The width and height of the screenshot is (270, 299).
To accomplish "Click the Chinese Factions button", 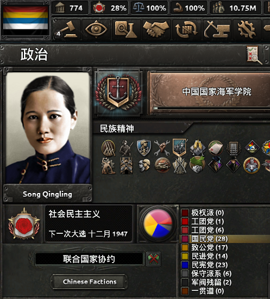I will 89,282.
